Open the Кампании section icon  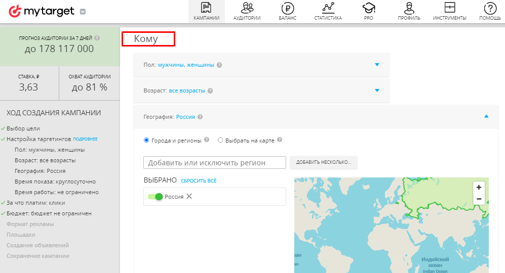pyautogui.click(x=206, y=8)
